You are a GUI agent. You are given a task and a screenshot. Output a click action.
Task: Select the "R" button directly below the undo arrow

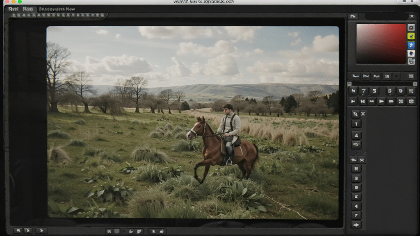click(356, 169)
